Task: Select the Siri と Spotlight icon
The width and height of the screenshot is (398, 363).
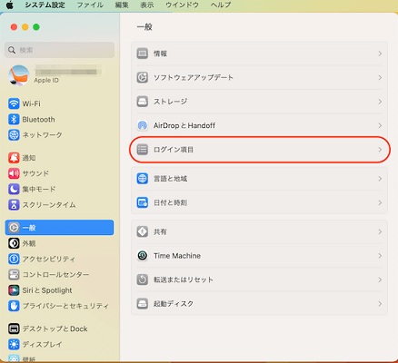Action: click(x=14, y=290)
